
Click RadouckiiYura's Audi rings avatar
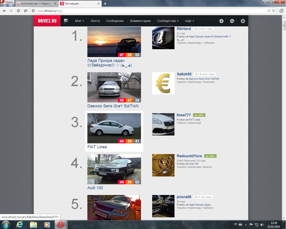coord(163,165)
